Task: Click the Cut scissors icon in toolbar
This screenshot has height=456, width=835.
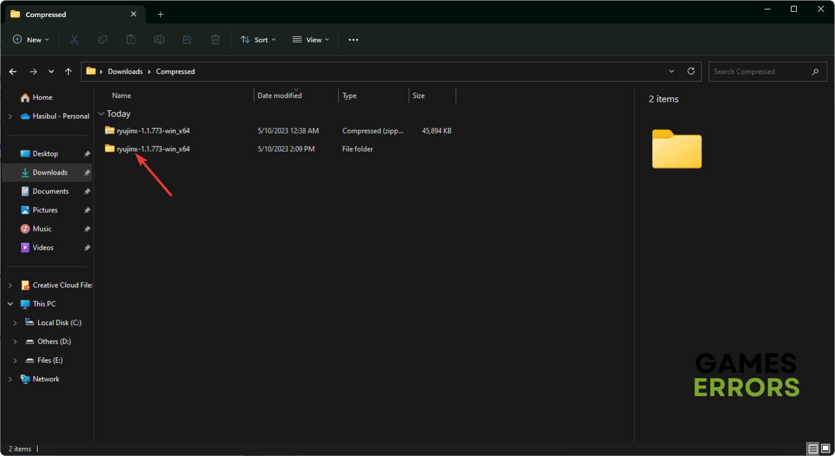Action: tap(74, 39)
